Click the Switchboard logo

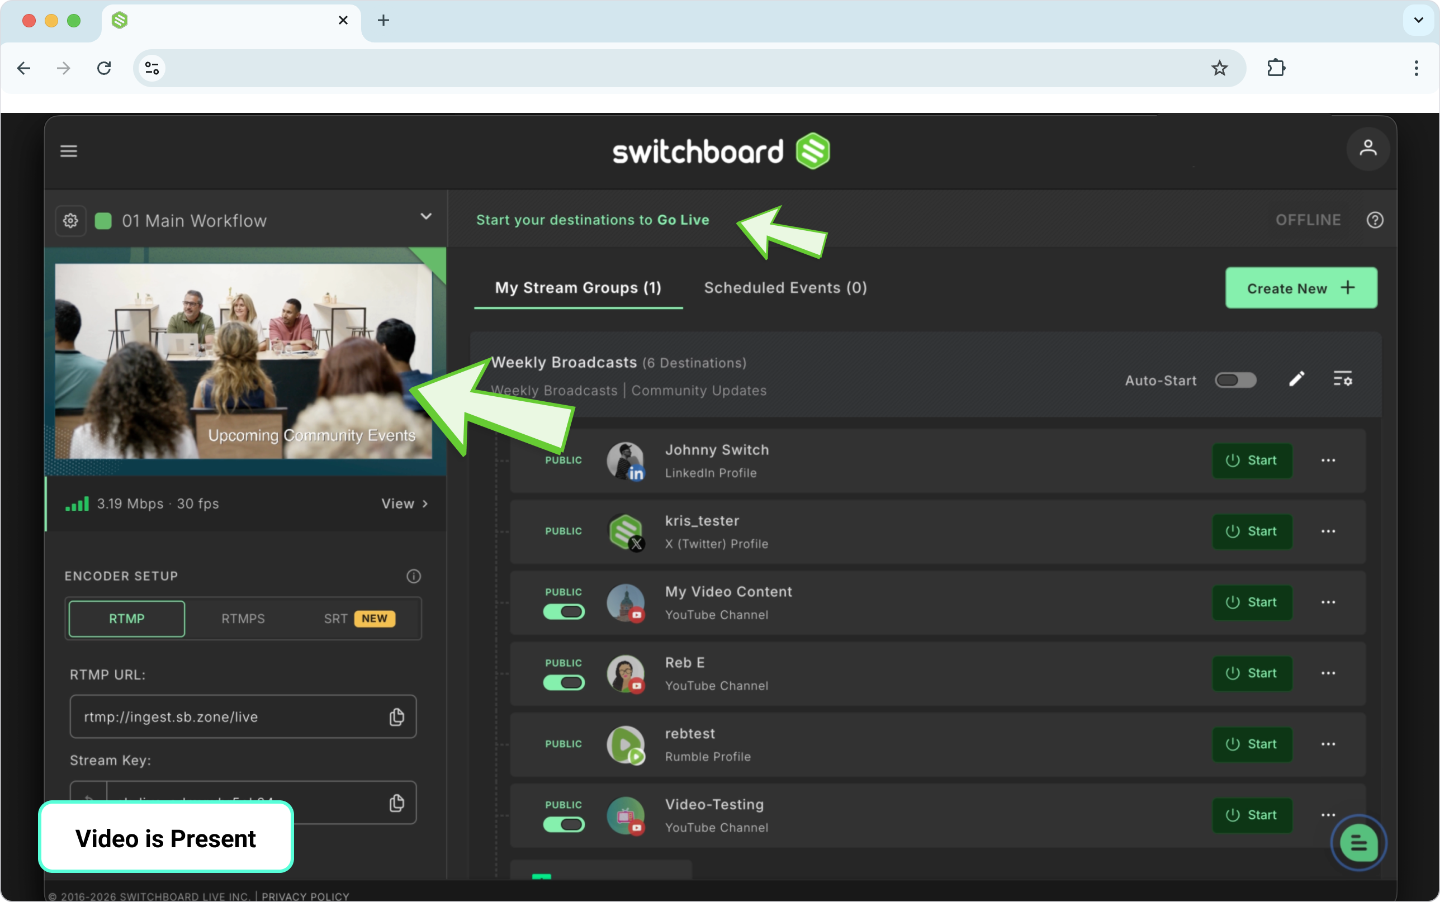tap(721, 151)
